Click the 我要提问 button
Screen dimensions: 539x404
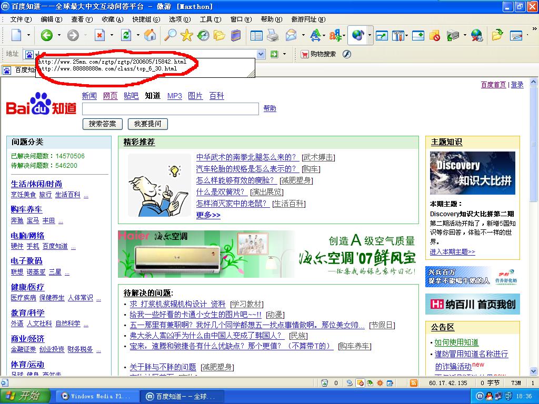pos(148,124)
